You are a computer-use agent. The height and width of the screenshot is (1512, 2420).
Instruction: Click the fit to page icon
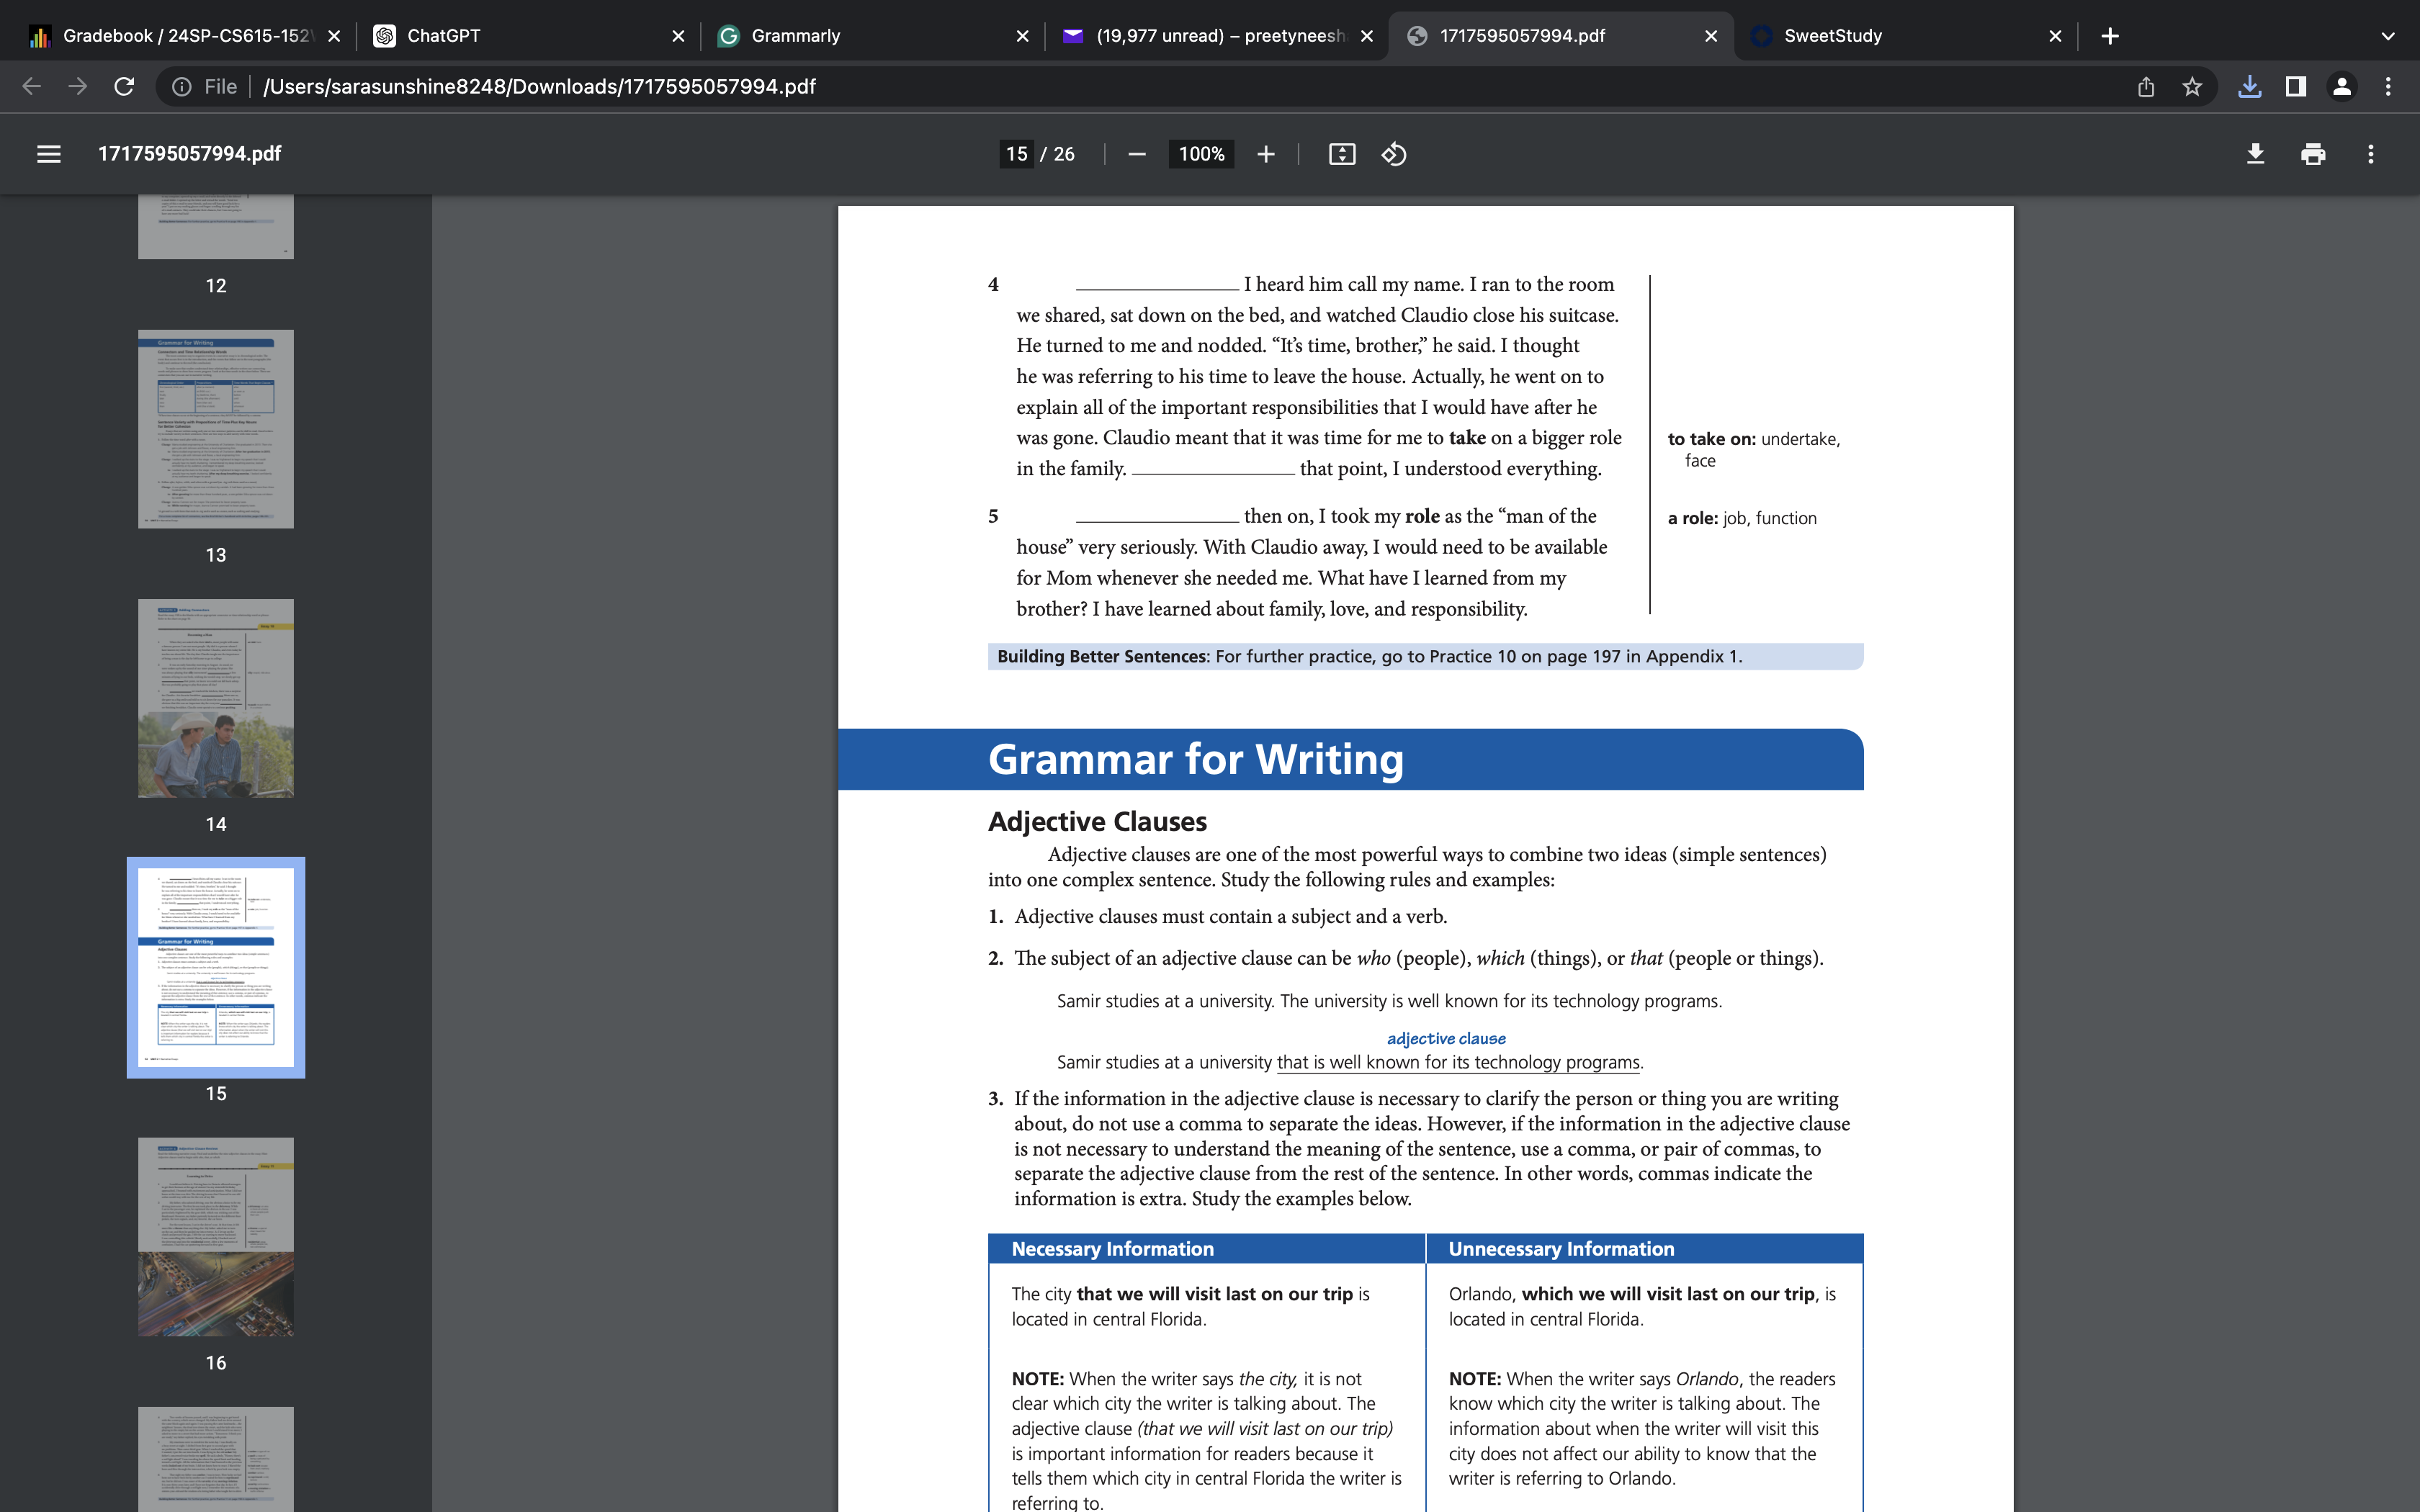[x=1341, y=154]
